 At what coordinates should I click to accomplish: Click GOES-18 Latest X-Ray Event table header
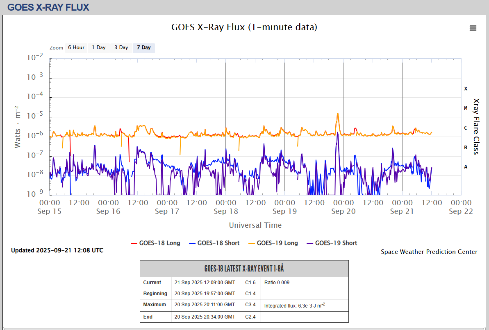click(244, 269)
